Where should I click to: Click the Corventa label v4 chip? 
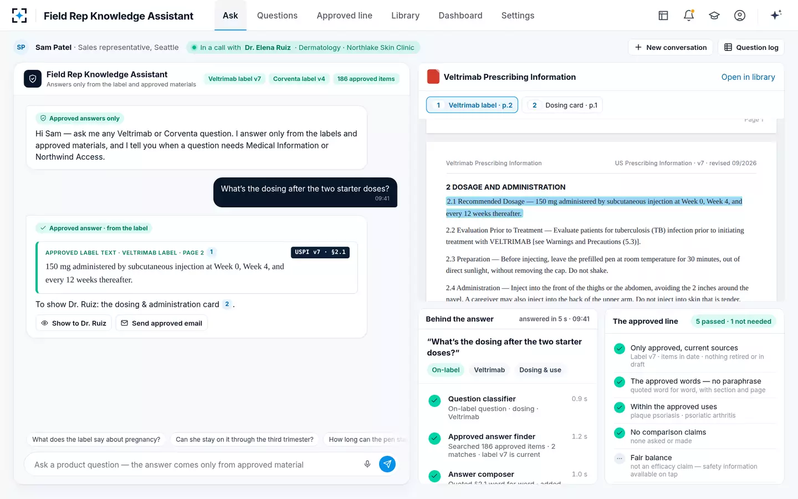pos(299,79)
